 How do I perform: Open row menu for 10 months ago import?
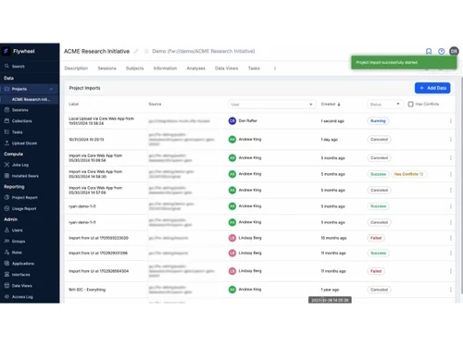point(451,238)
